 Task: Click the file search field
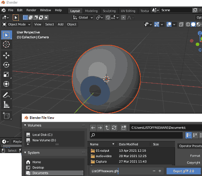136,135
